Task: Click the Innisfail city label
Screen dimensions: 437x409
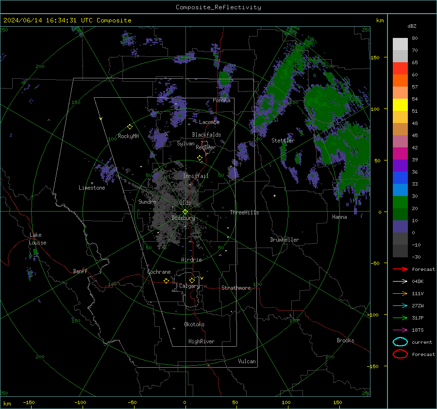Action: pos(196,176)
